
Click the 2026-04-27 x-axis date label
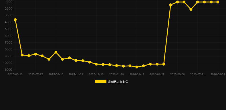pos(157,74)
